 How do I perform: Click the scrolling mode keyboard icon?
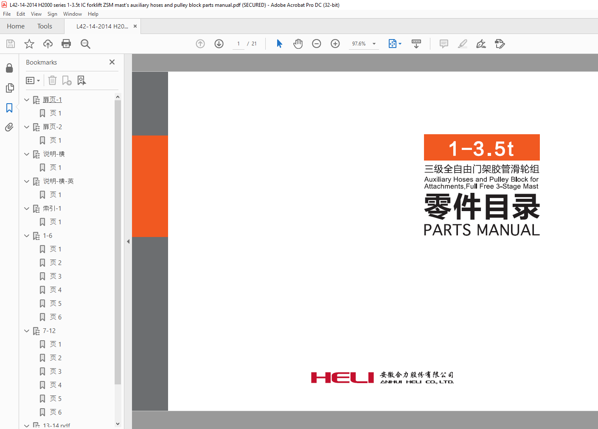coord(416,44)
